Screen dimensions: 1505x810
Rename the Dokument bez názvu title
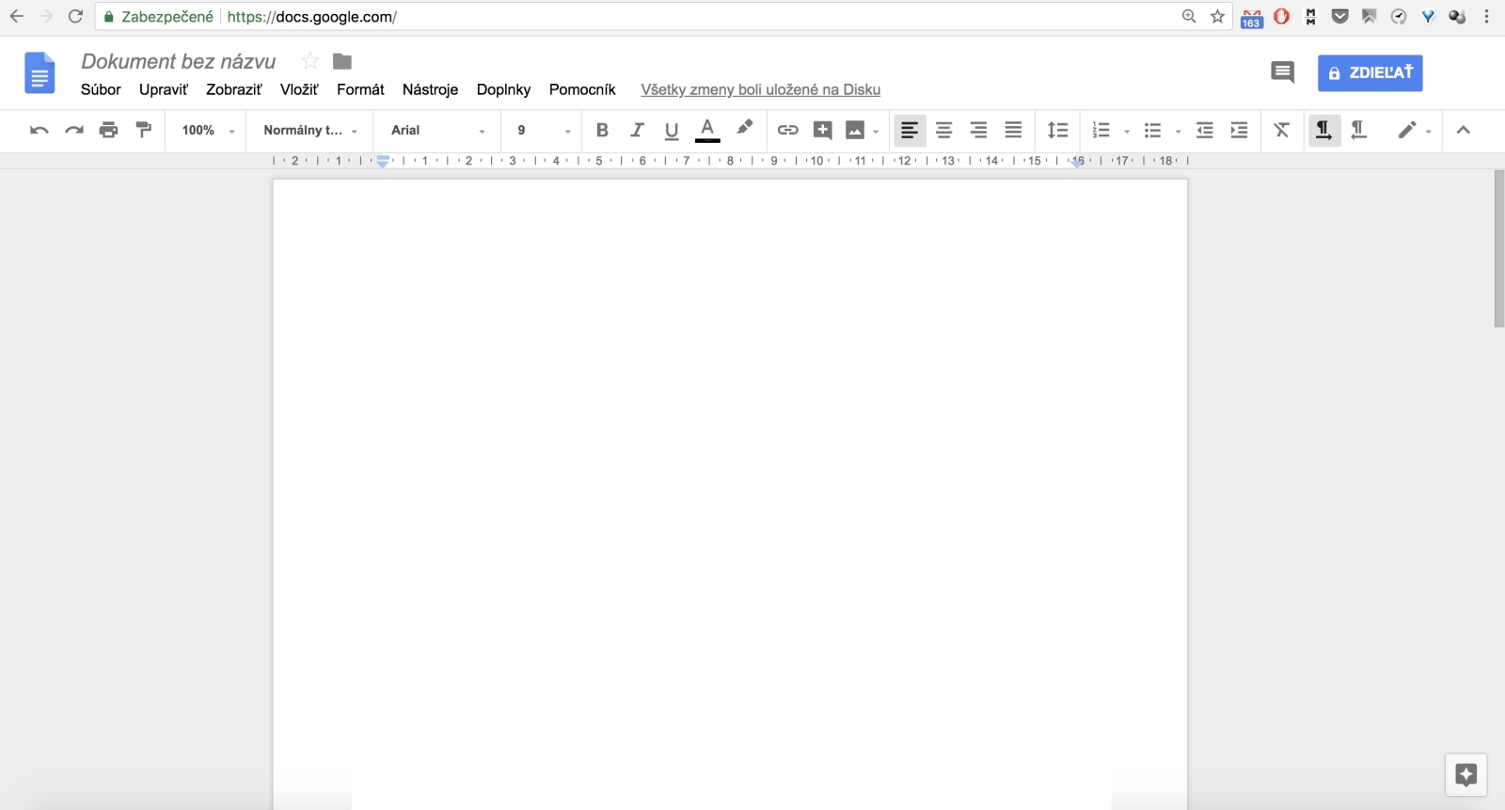point(179,61)
